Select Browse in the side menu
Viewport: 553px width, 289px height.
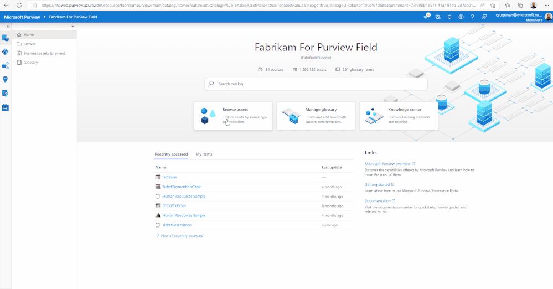pyautogui.click(x=44, y=44)
